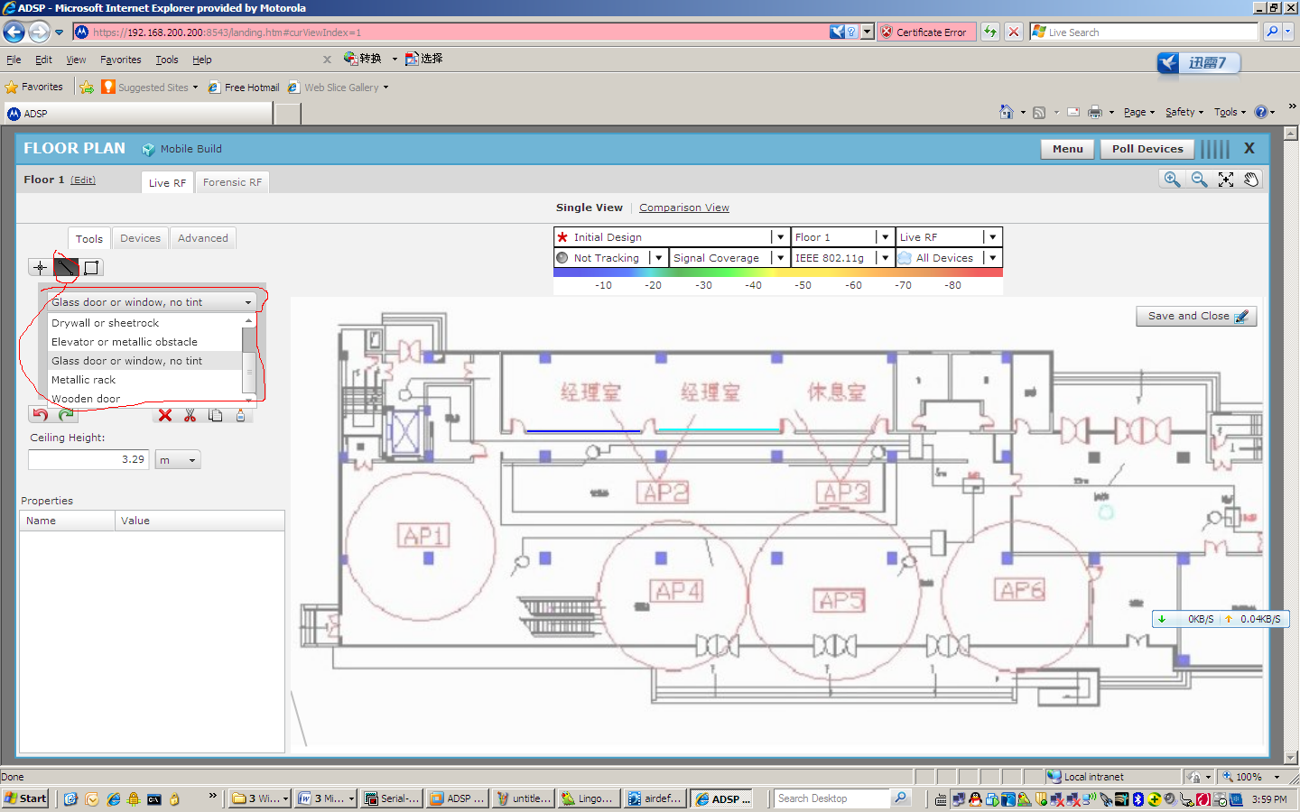The width and height of the screenshot is (1300, 812).
Task: Click the Windows Start button
Action: click(26, 798)
